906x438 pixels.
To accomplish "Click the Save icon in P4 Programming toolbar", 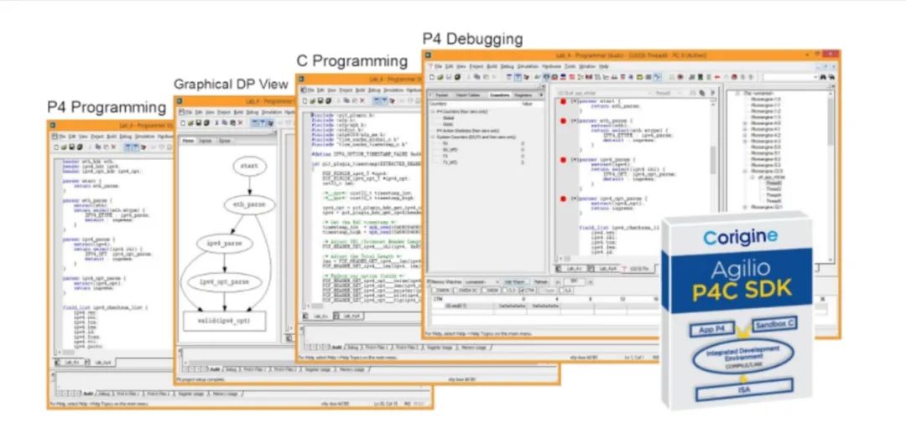I will 72,147.
